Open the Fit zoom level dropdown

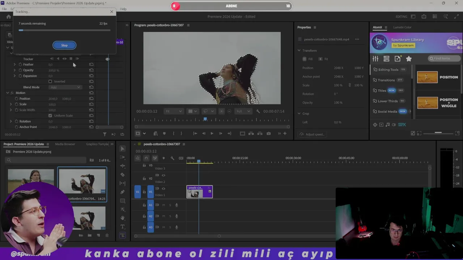pos(174,111)
